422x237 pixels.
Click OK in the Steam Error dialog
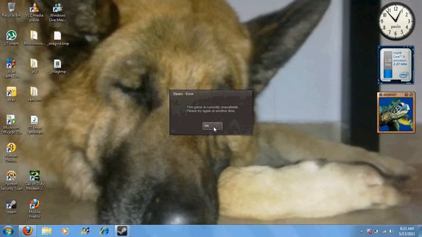[x=212, y=126]
